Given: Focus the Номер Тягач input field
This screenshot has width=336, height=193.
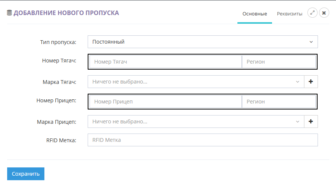Looking at the screenshot, I should point(166,62).
